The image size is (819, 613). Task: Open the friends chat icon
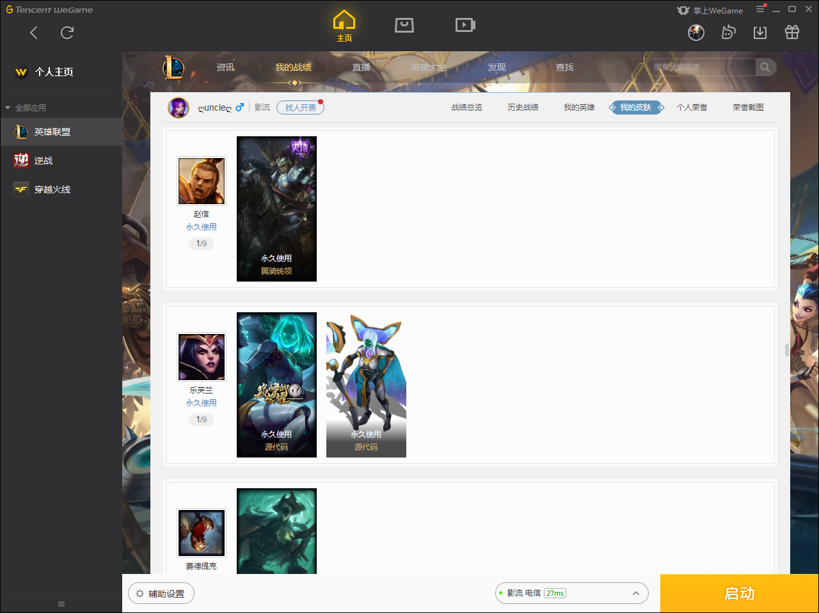tap(728, 33)
